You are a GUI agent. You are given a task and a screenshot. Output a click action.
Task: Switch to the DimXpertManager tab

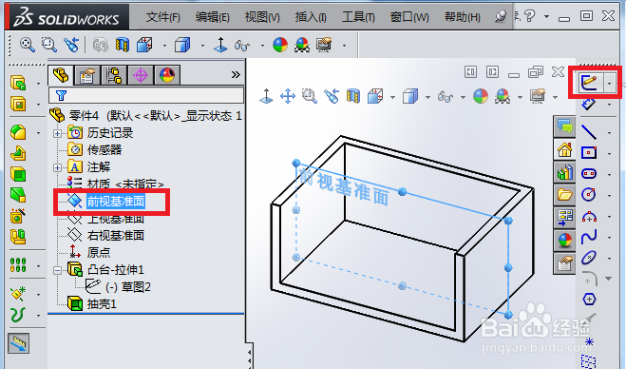(141, 75)
